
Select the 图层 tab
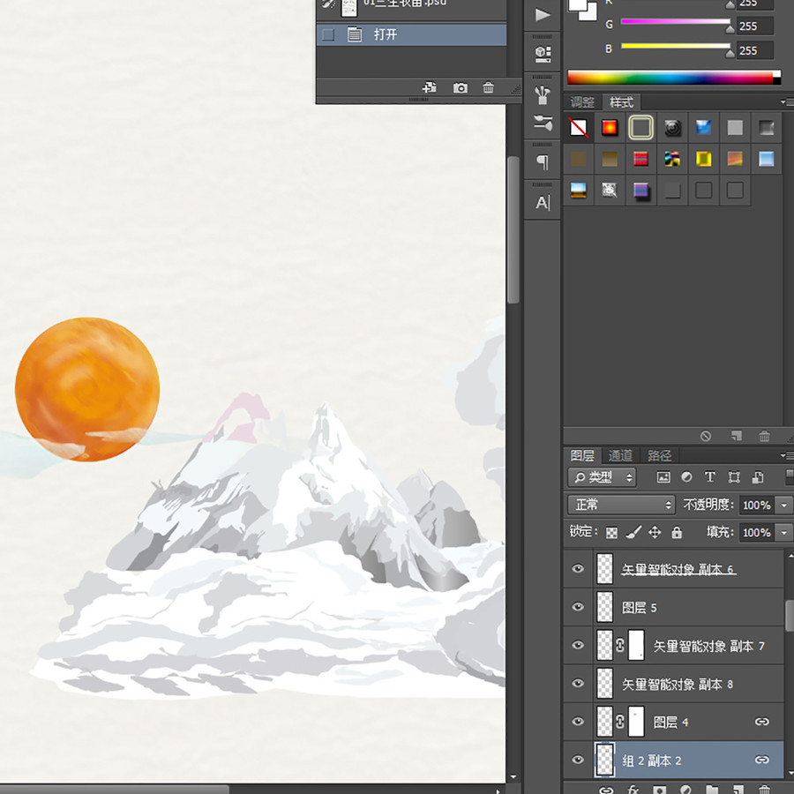[x=582, y=456]
